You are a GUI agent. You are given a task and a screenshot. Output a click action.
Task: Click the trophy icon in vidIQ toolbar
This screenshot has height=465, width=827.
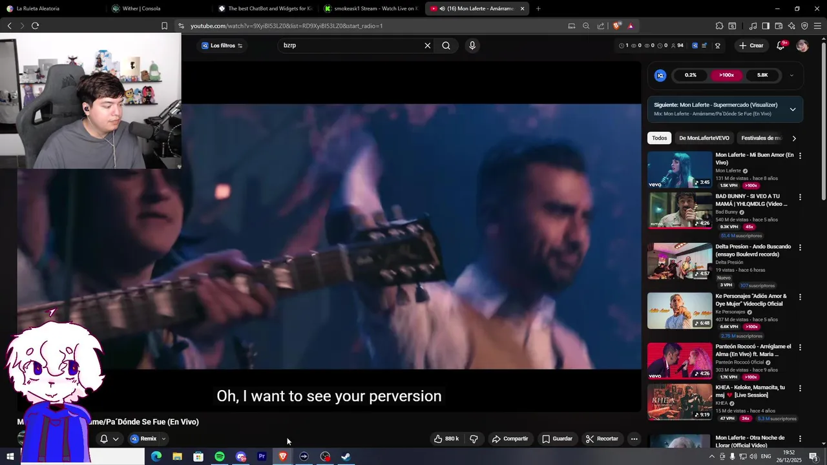tap(718, 46)
